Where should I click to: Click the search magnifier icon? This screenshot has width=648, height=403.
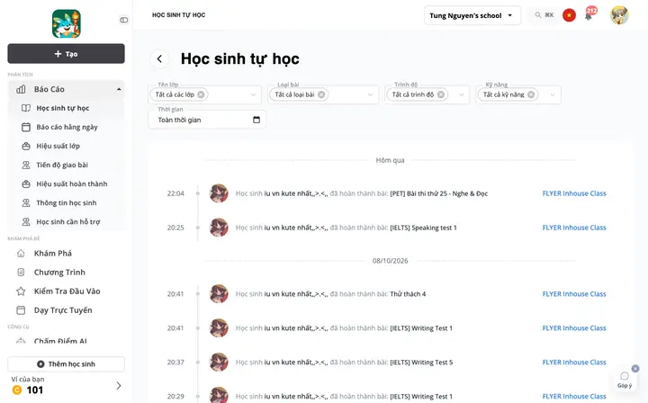click(537, 15)
